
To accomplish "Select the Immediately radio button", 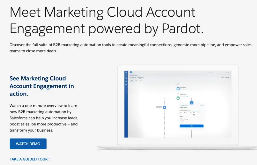I will pos(180,119).
